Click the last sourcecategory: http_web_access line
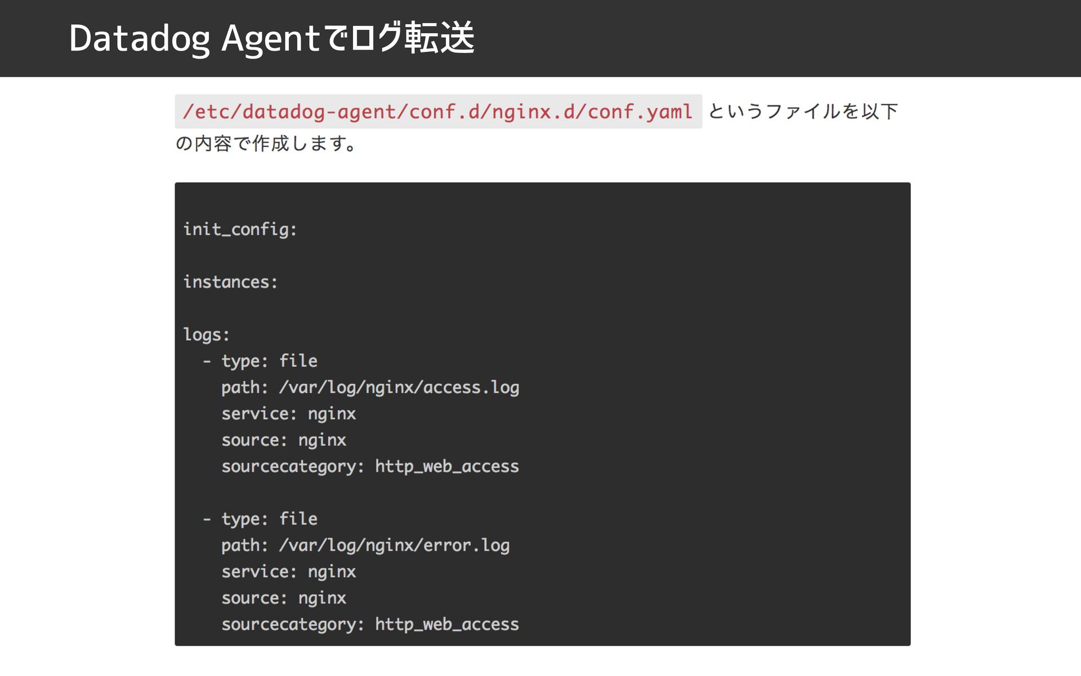This screenshot has width=1081, height=676. click(x=370, y=624)
